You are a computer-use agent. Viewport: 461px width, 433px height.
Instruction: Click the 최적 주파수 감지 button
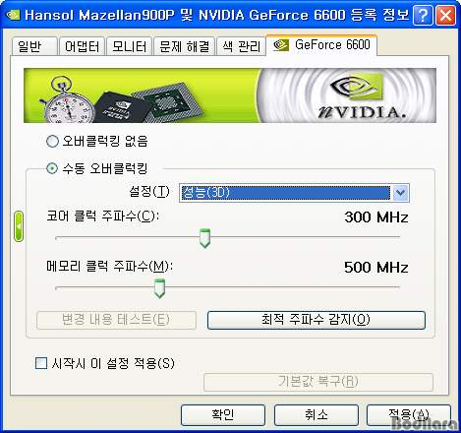point(317,320)
